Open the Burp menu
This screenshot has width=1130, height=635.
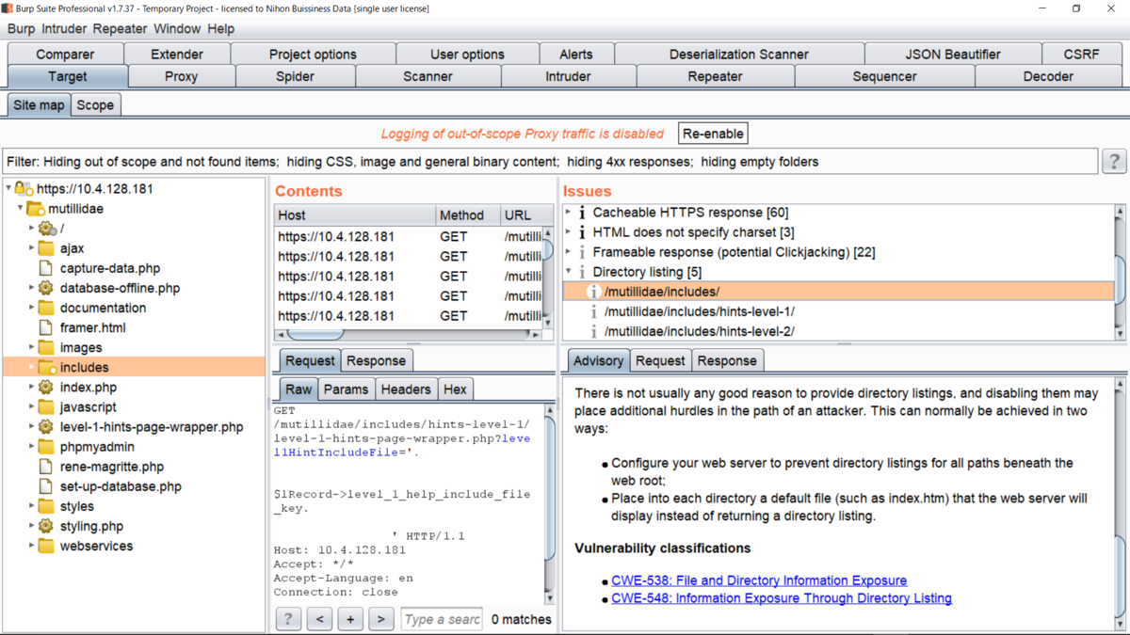tap(21, 29)
